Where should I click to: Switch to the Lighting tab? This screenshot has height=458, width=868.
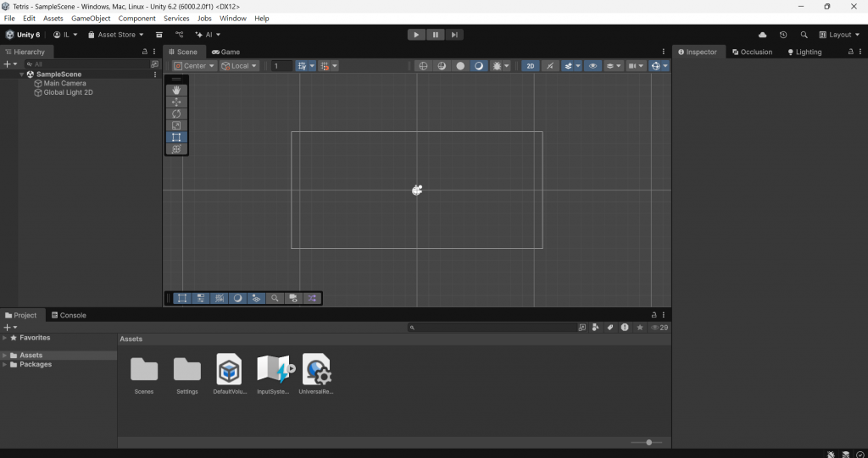tap(804, 52)
